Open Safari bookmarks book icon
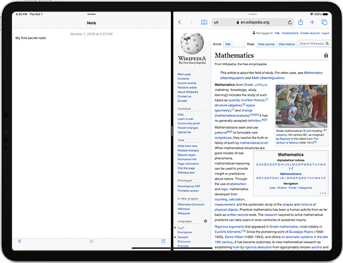The height and width of the screenshot is (263, 343). (x=204, y=22)
